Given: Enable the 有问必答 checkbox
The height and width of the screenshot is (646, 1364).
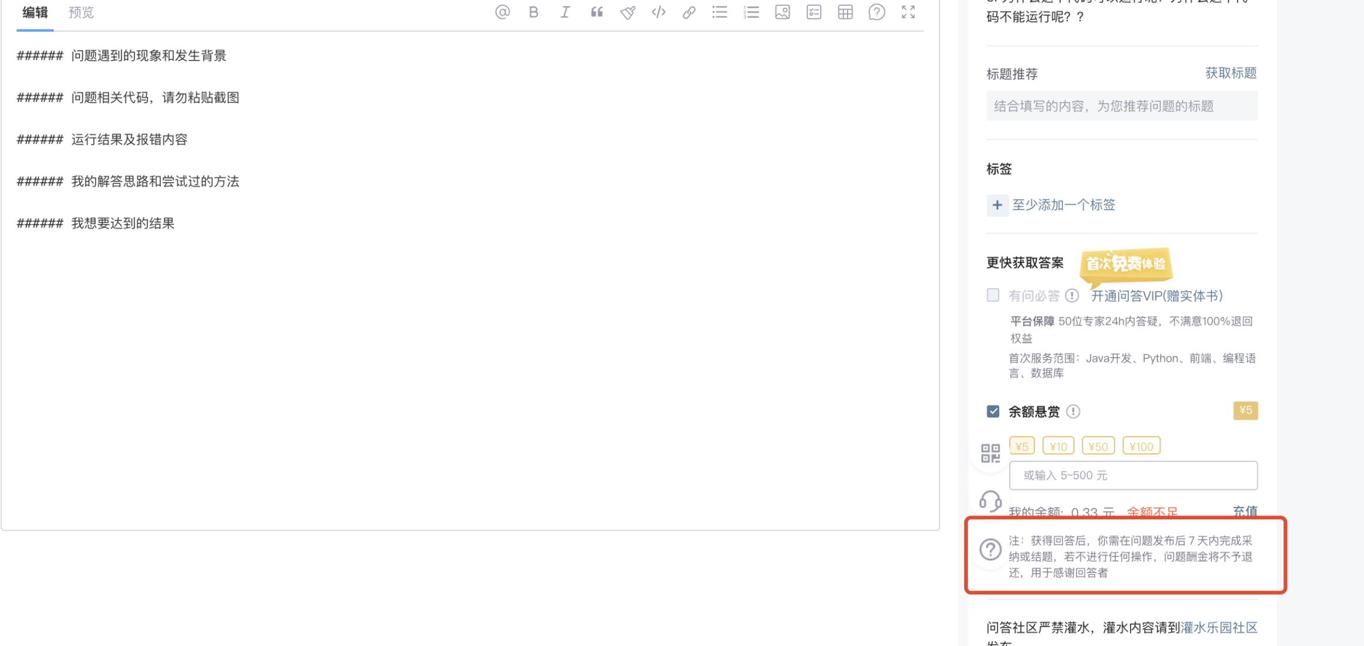Looking at the screenshot, I should pyautogui.click(x=993, y=295).
